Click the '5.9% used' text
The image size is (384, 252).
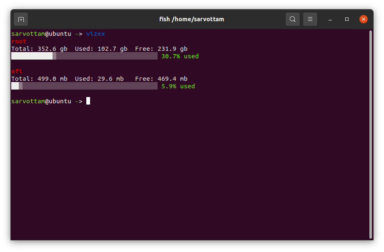[178, 86]
